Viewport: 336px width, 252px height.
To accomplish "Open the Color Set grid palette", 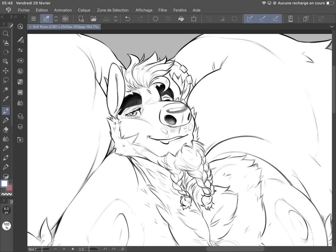I will pos(20,82).
